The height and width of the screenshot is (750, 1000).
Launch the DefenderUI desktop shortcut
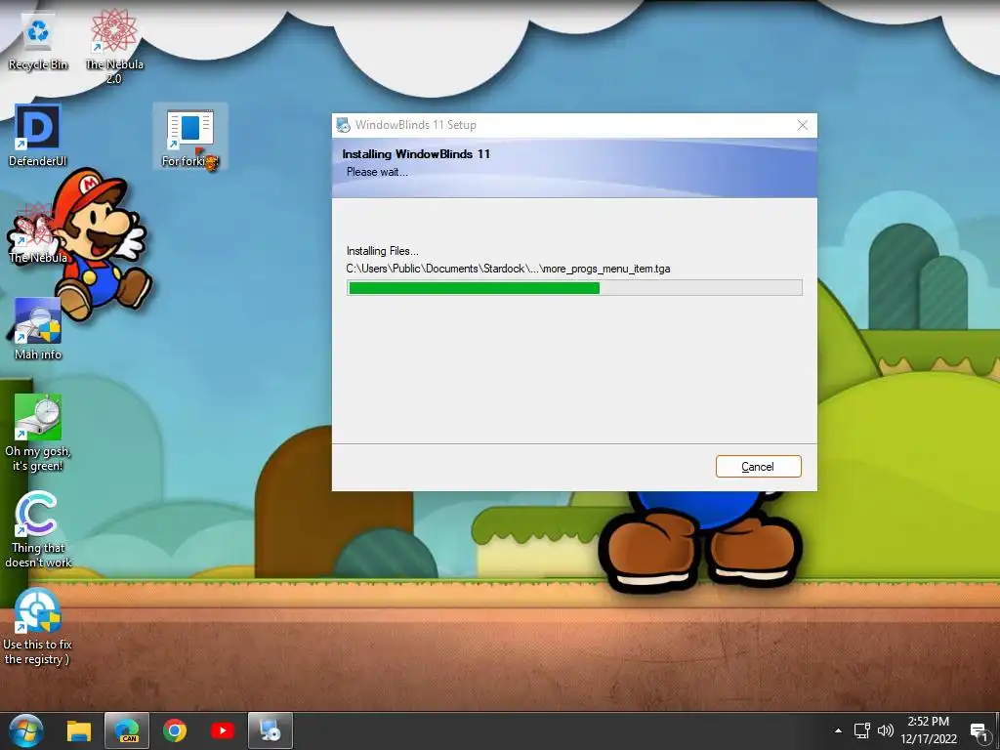click(x=38, y=137)
